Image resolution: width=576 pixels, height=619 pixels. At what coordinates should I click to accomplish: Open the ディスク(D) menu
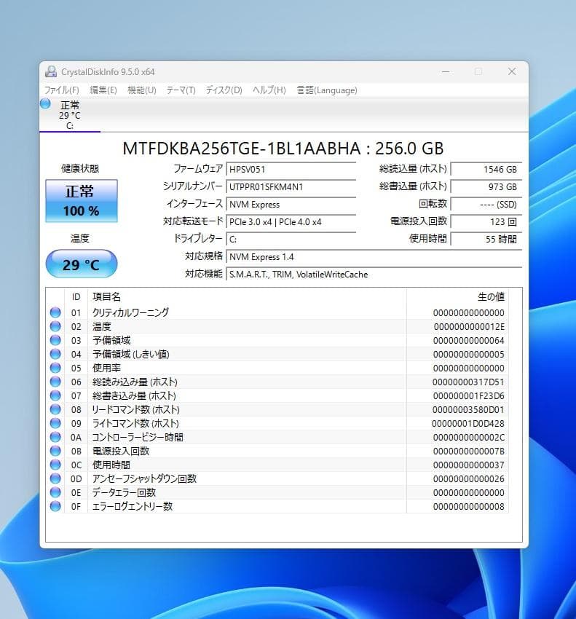pos(224,90)
